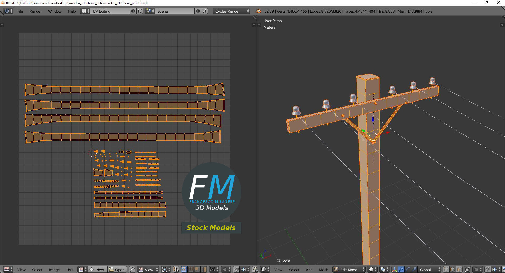
Task: Open the Image menu
Action: point(54,270)
